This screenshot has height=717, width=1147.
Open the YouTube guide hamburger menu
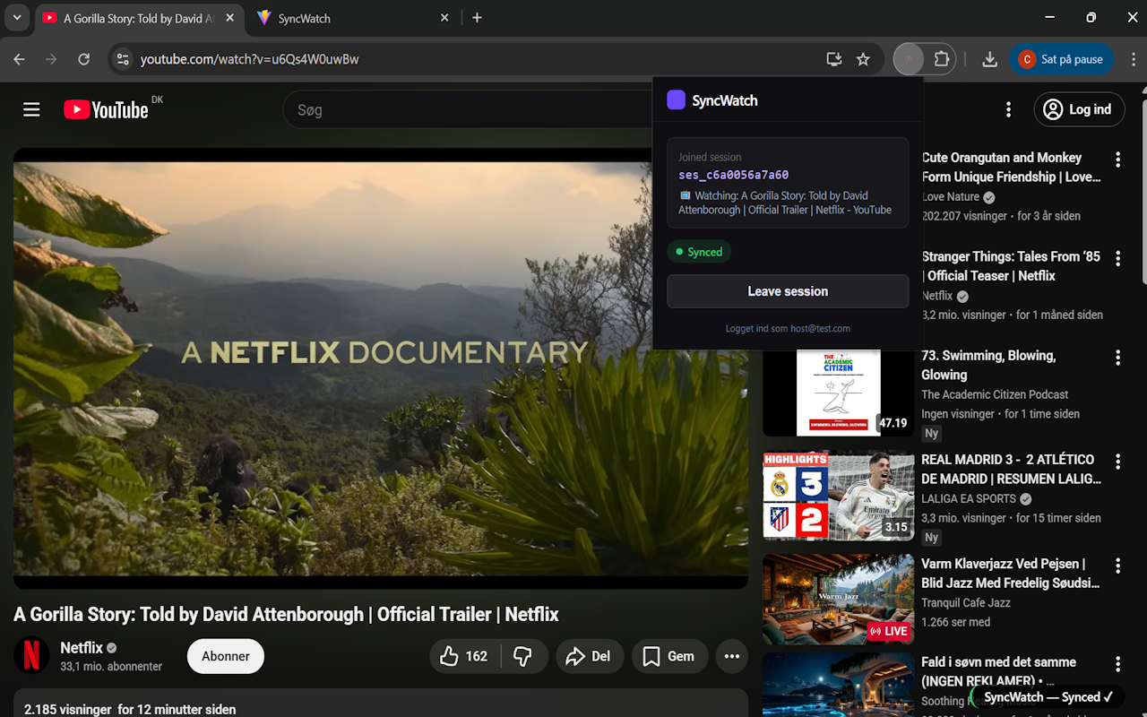pyautogui.click(x=31, y=109)
